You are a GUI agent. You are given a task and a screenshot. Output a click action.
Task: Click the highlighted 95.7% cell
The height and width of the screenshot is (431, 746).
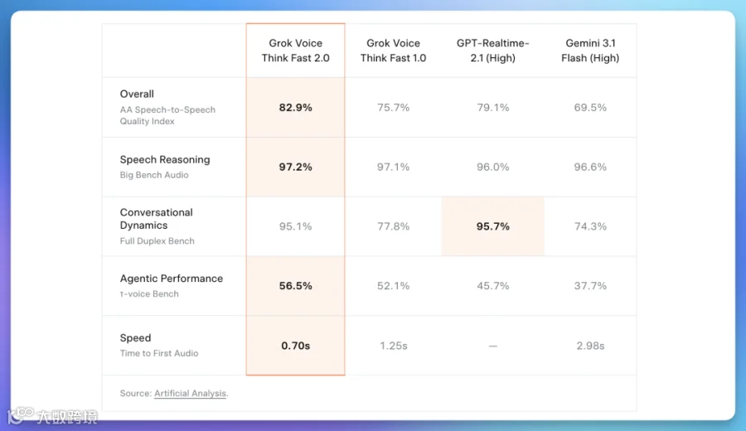(493, 226)
